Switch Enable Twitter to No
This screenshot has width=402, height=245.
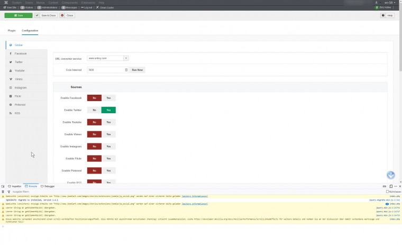coord(94,110)
